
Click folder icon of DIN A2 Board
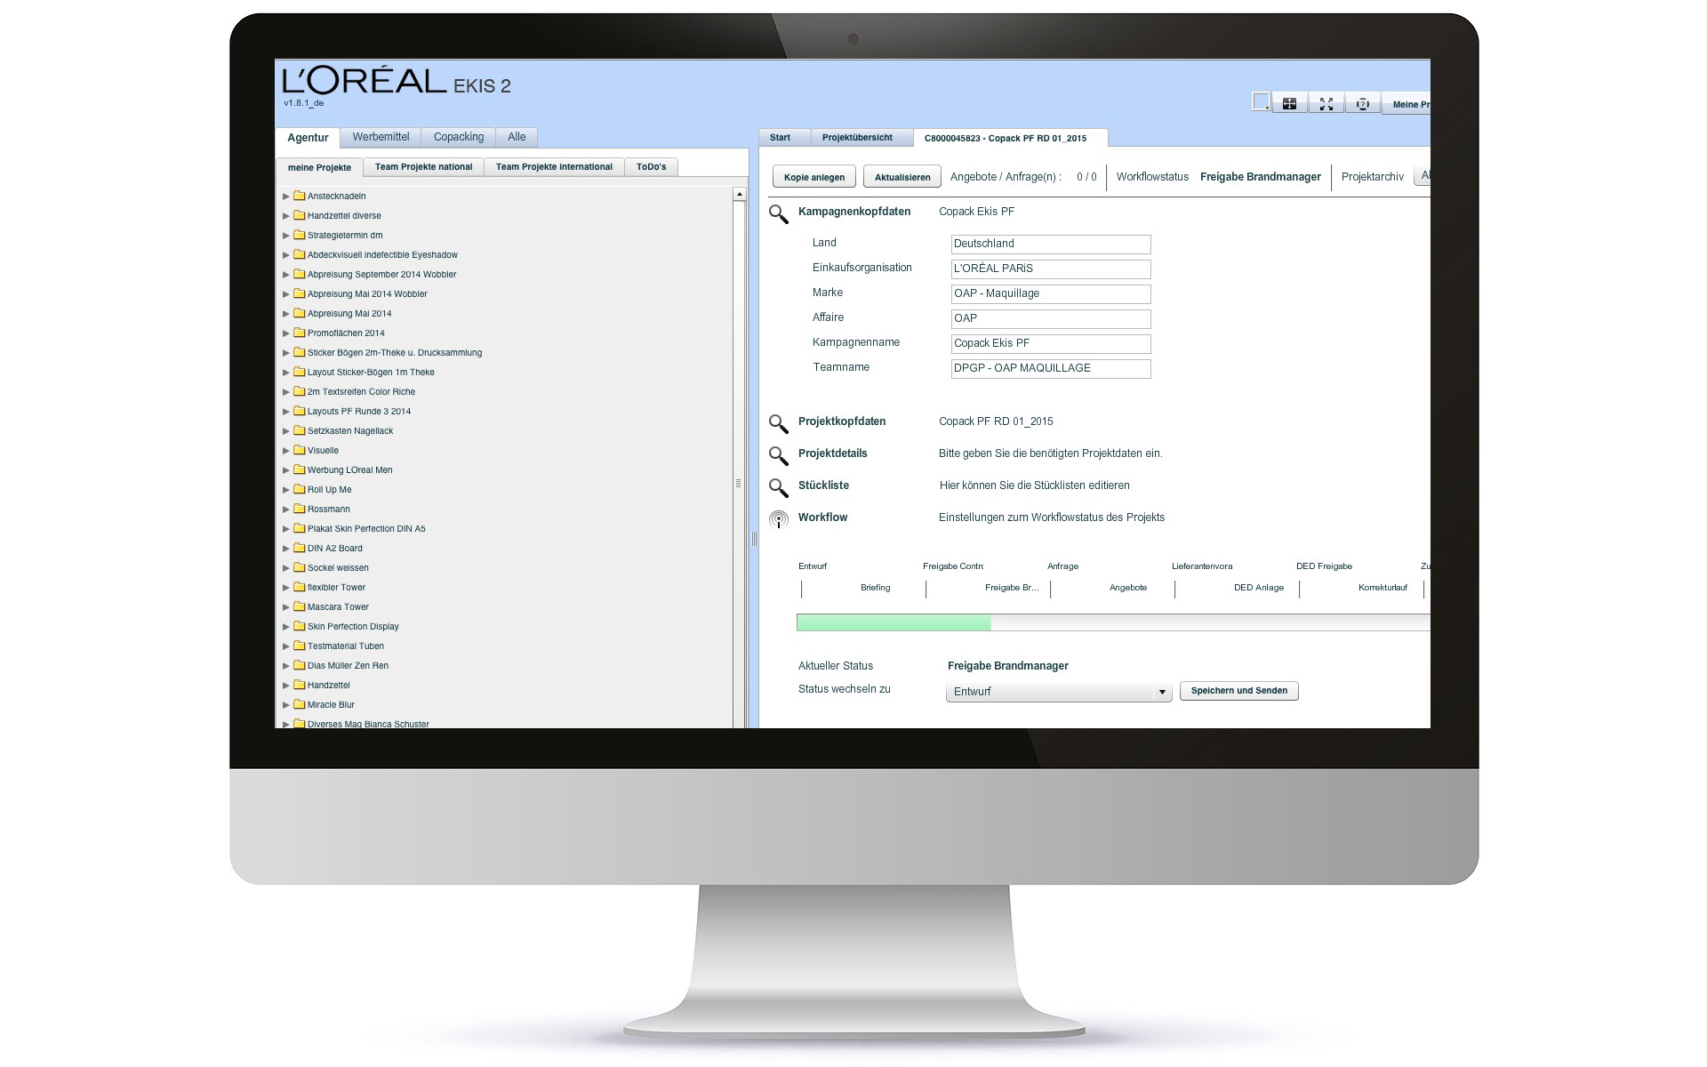point(300,548)
